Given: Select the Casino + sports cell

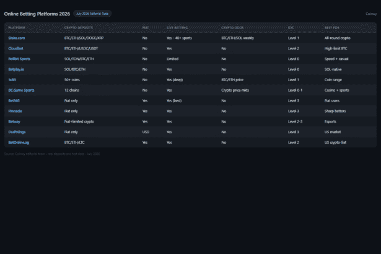Looking at the screenshot, I should [x=337, y=90].
